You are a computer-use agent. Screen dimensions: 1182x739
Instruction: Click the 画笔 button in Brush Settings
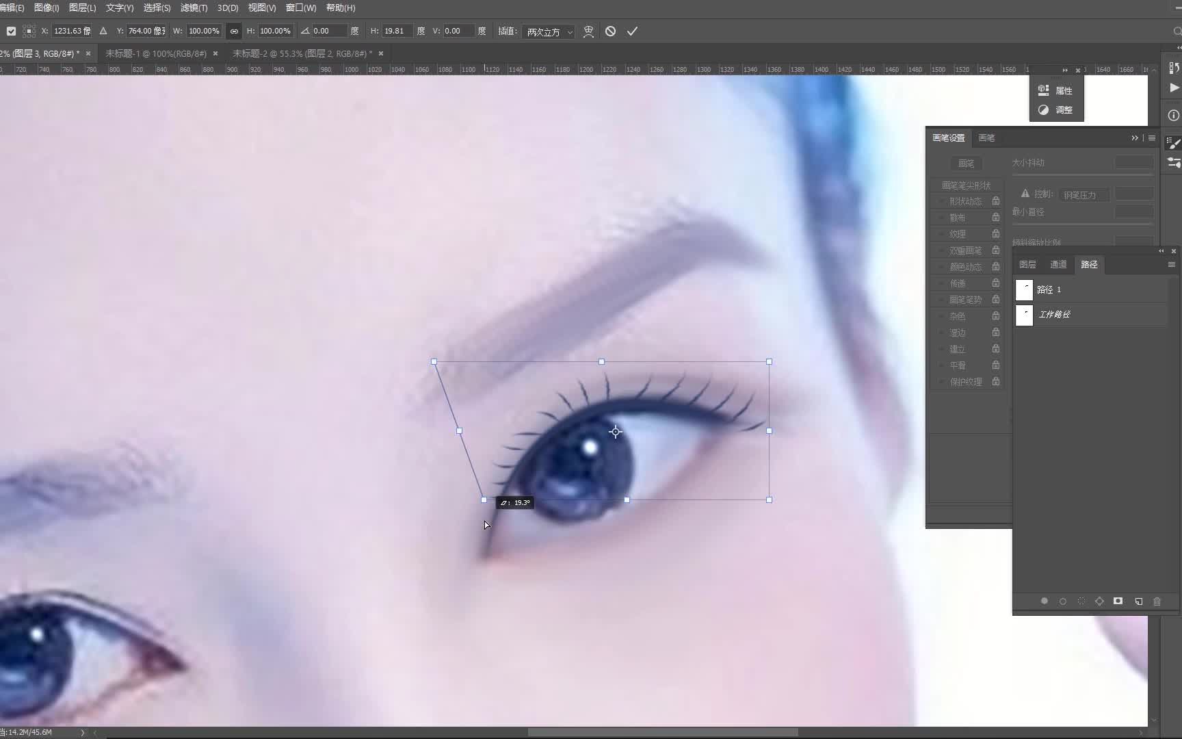pyautogui.click(x=966, y=164)
